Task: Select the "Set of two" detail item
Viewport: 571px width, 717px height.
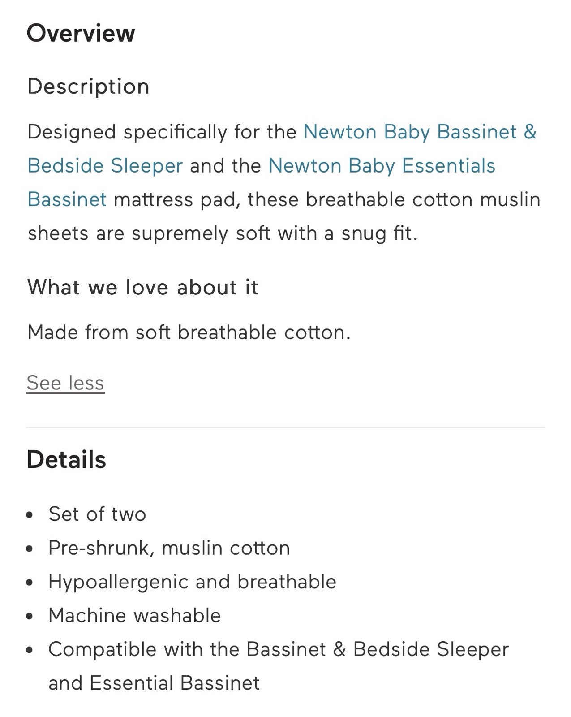Action: (97, 514)
